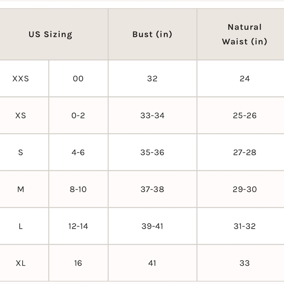Click the Natural Waist (in) header
284x284 pixels.
pyautogui.click(x=245, y=34)
